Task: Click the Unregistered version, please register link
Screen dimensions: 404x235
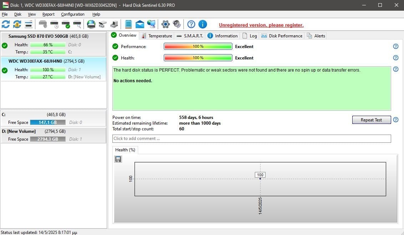Action: [x=261, y=25]
